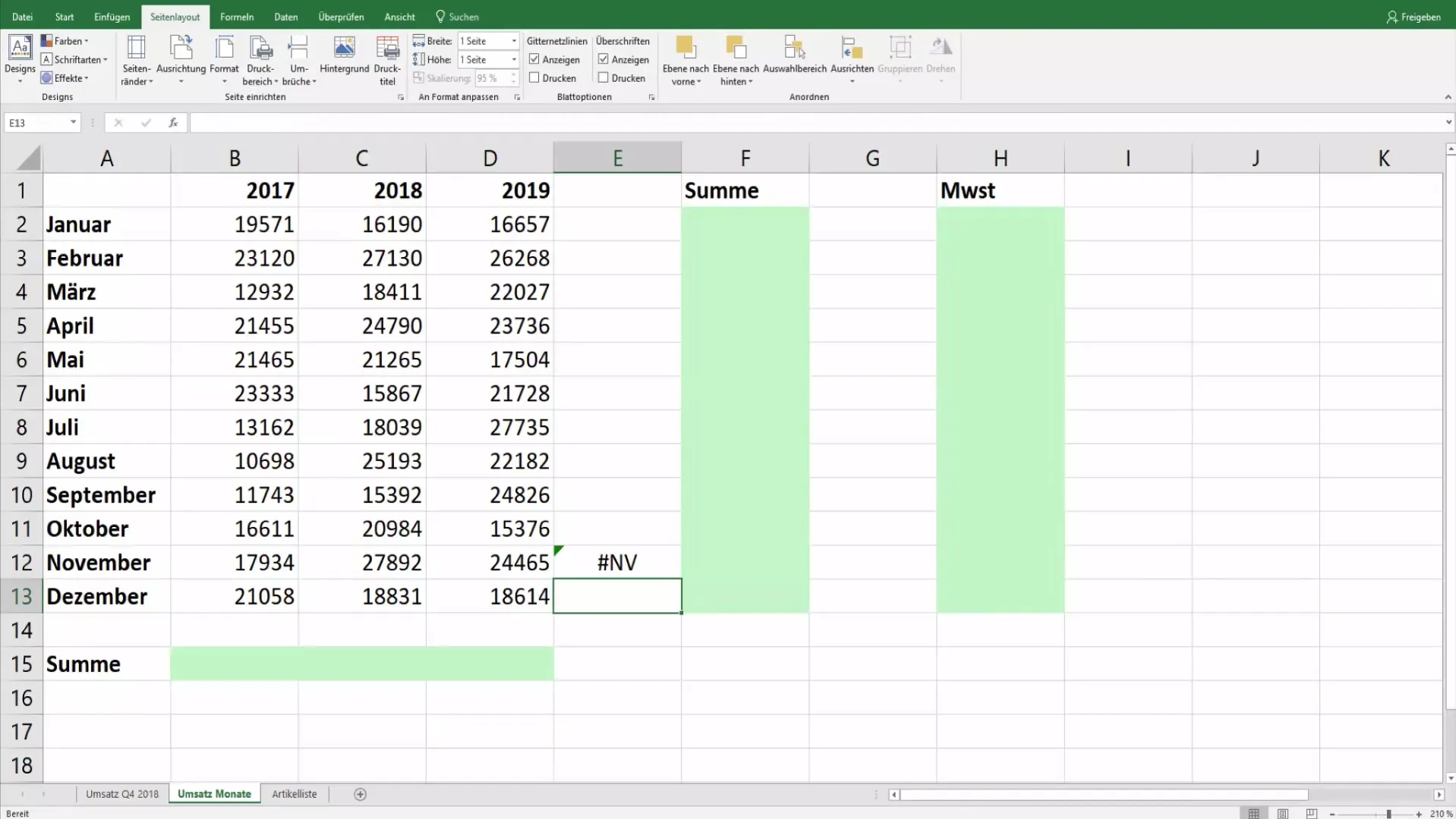Open the Artikelliste sheet tab
This screenshot has width=1456, height=819.
coord(295,794)
